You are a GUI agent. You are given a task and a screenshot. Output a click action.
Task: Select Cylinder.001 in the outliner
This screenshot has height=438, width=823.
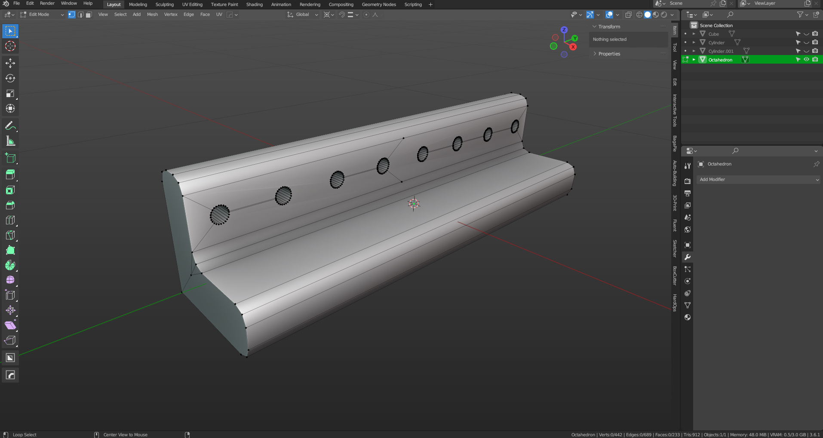click(721, 51)
